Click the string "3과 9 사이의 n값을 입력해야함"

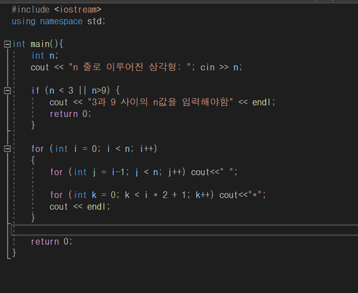point(160,102)
